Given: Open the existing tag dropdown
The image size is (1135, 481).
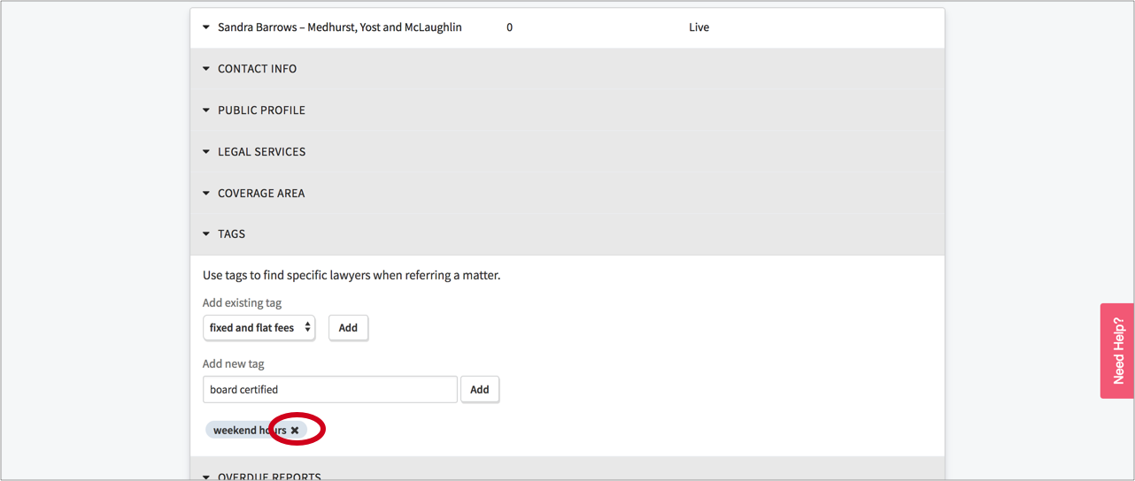Looking at the screenshot, I should tap(259, 328).
